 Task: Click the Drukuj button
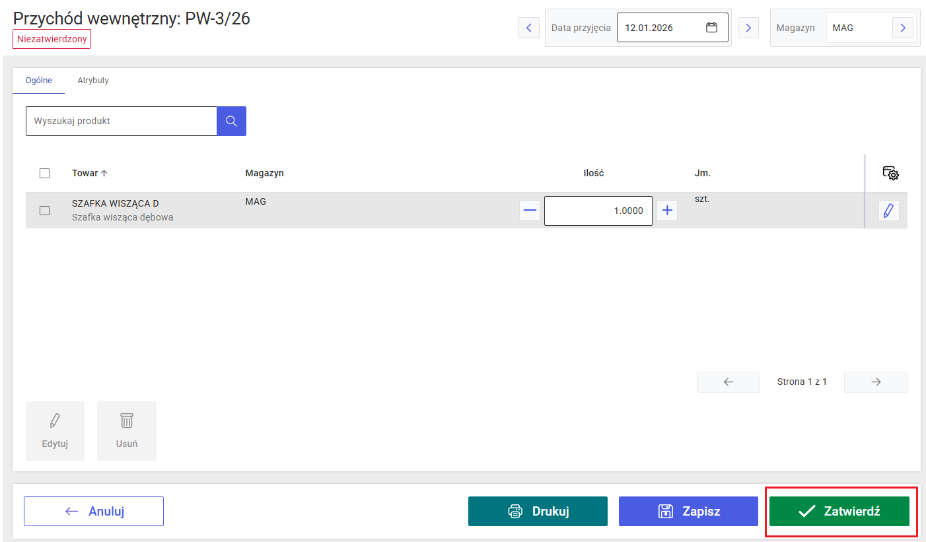point(538,512)
